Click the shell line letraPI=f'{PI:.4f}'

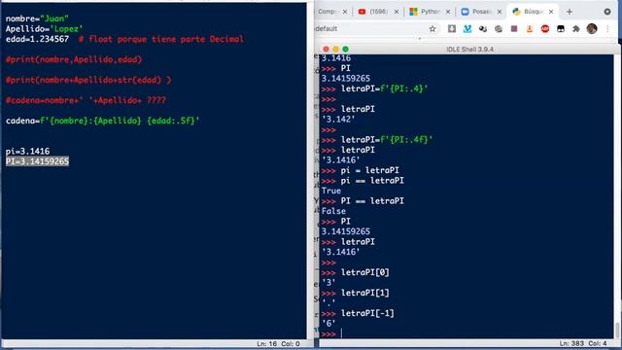click(x=387, y=140)
